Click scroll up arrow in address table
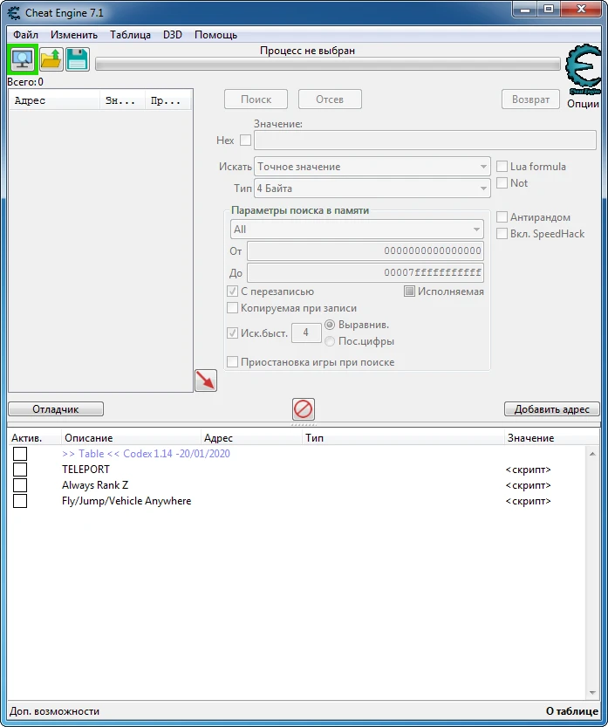 [592, 454]
